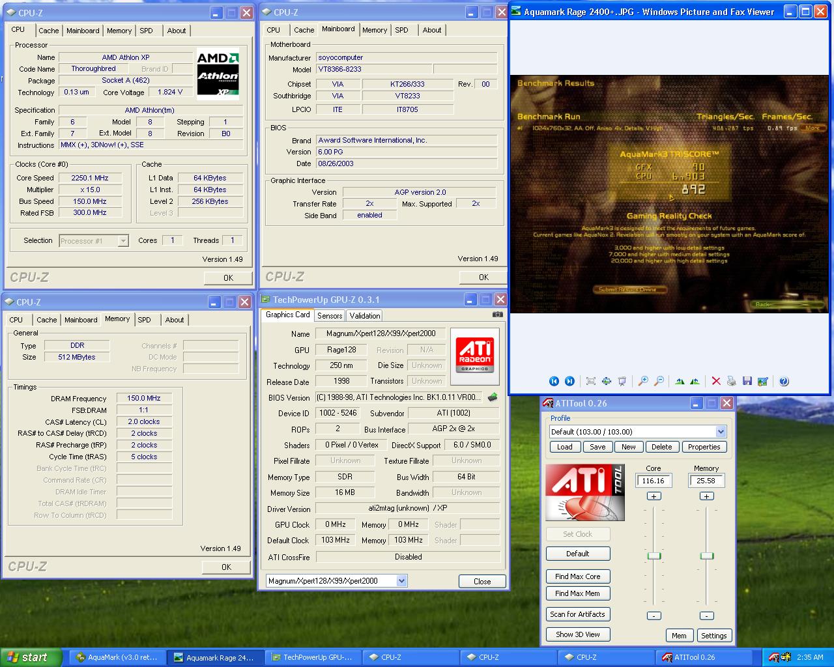Click the Mem button in ATITool

(679, 636)
